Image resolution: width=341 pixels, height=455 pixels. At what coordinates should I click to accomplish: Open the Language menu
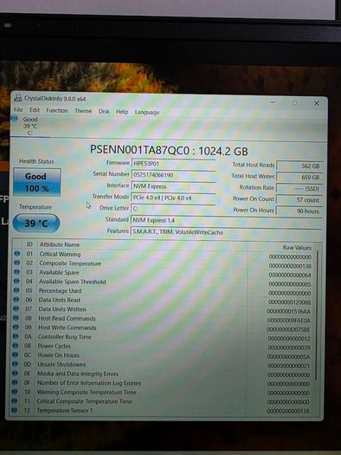(147, 113)
